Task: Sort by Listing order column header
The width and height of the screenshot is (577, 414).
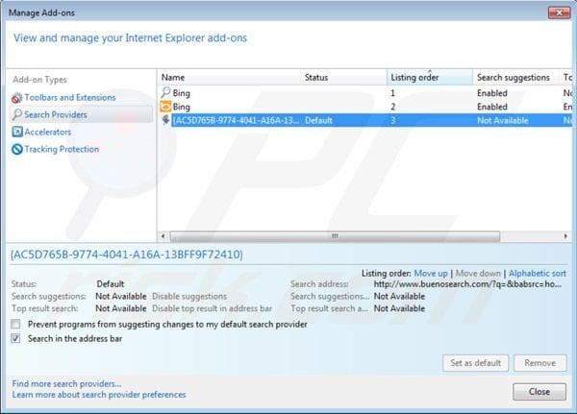Action: point(430,78)
